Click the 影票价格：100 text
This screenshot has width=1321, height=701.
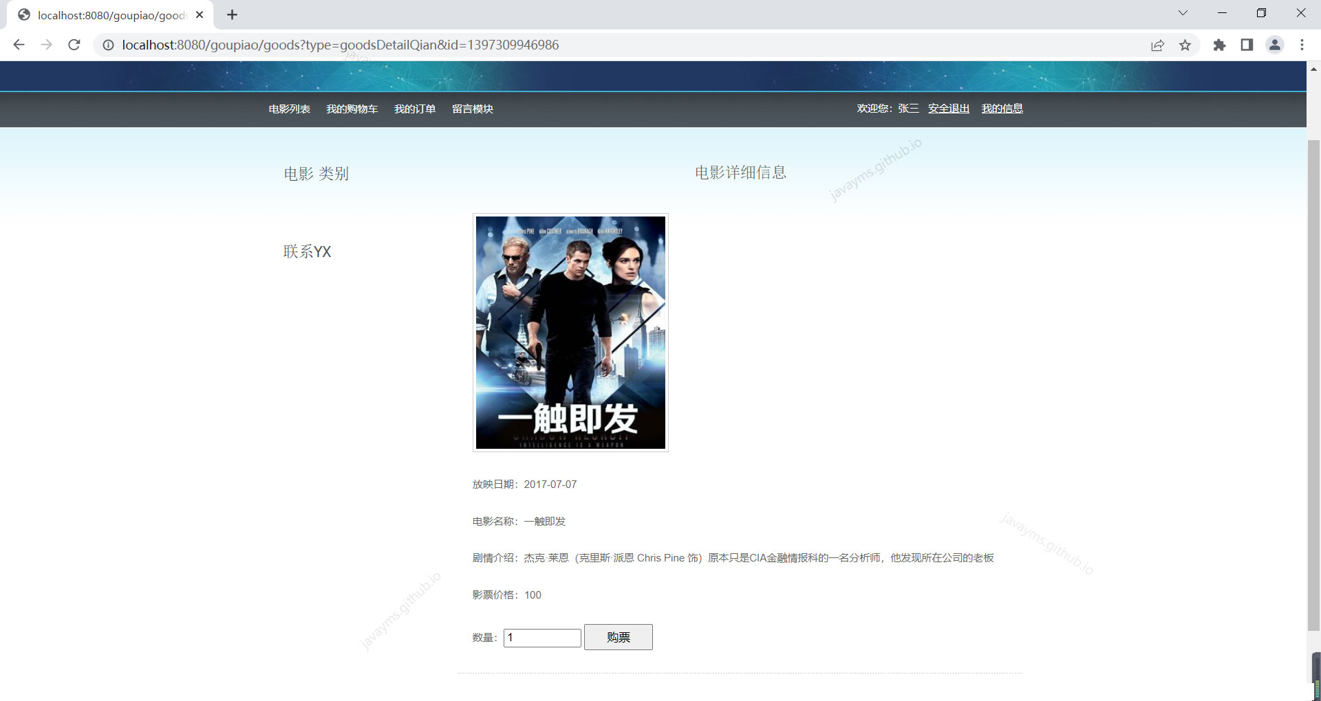tap(506, 595)
